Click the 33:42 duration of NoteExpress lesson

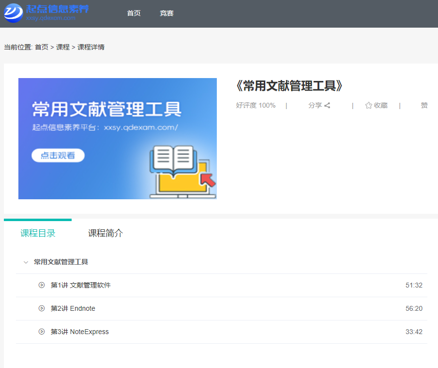(x=414, y=332)
